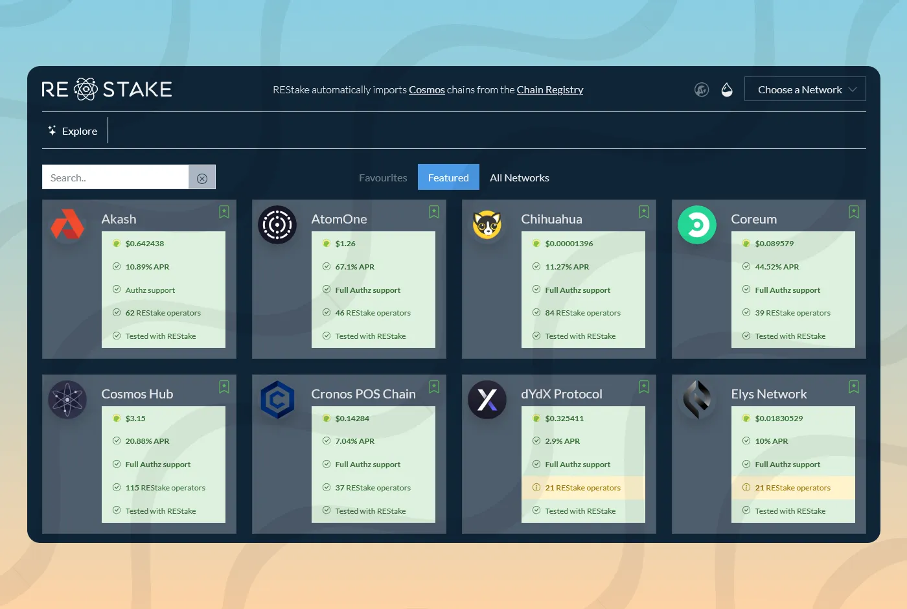Image resolution: width=907 pixels, height=609 pixels.
Task: Click the Akash network logo
Action: (x=67, y=225)
